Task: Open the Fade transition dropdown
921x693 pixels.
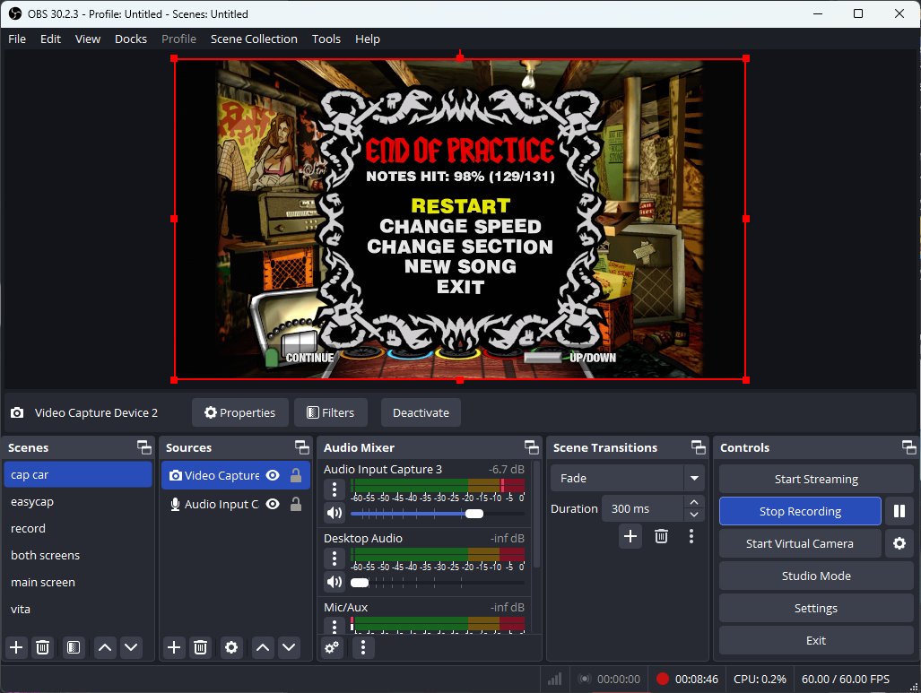Action: coord(628,478)
